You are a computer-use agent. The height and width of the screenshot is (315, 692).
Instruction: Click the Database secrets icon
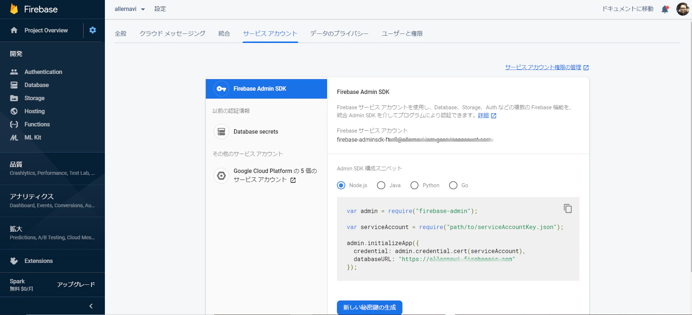[221, 131]
